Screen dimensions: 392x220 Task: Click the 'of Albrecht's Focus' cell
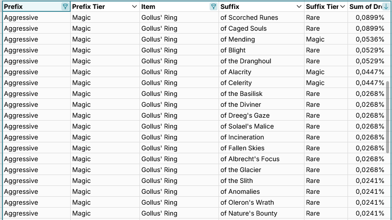[261, 159]
